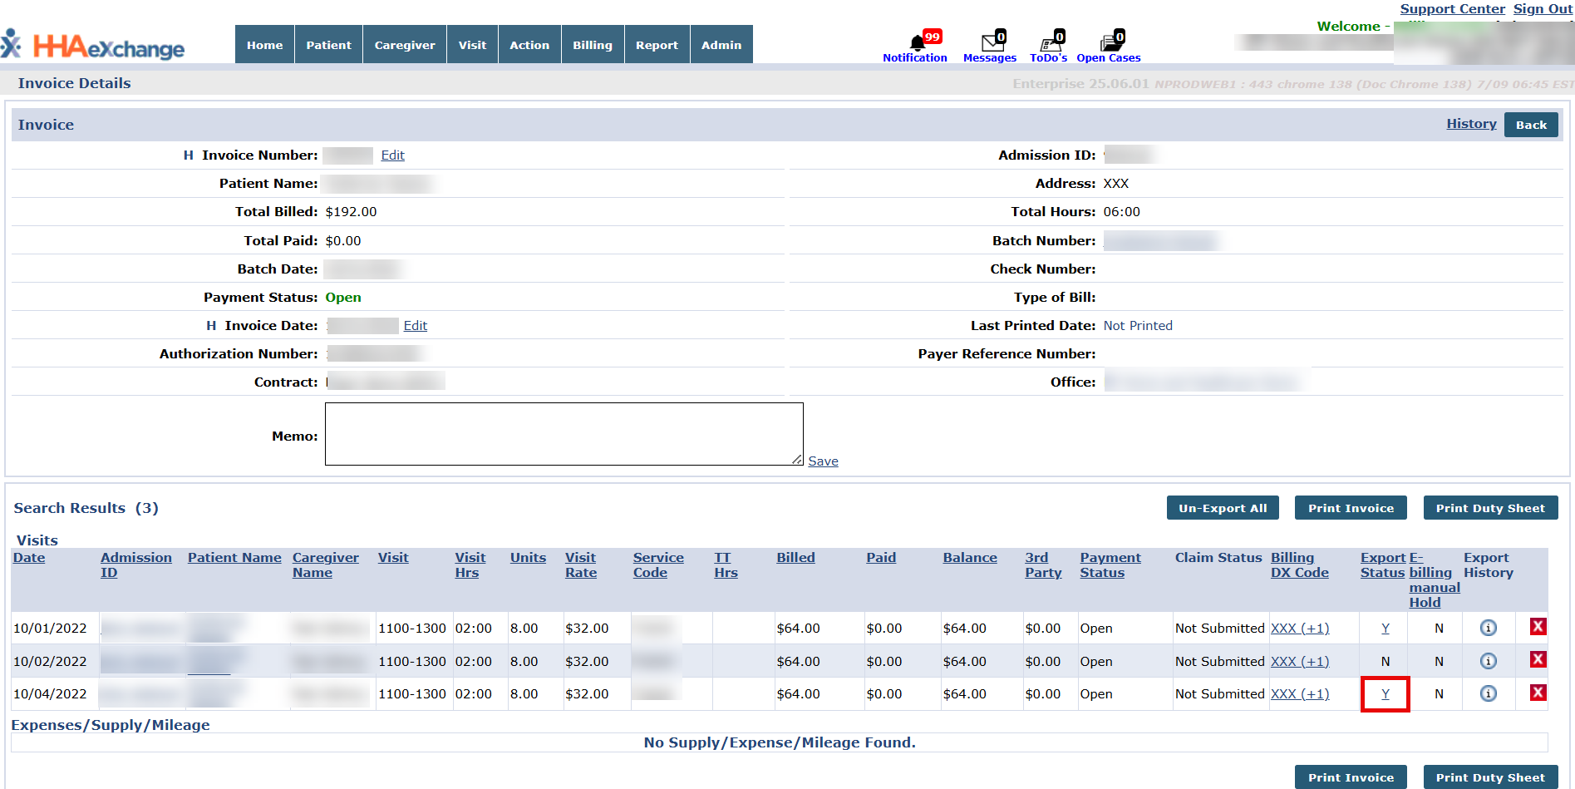Sort by E-billing manual Hold column
The height and width of the screenshot is (789, 1575).
click(x=1435, y=580)
